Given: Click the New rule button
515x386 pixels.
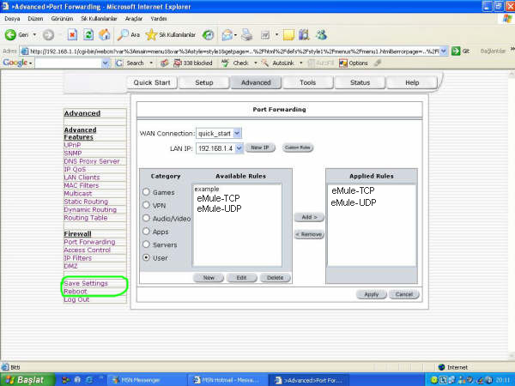Looking at the screenshot, I should tap(209, 278).
